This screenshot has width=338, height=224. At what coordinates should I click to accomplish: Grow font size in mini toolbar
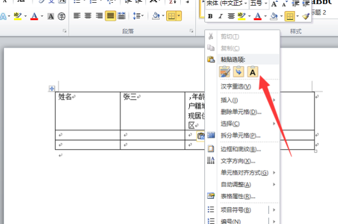tap(274, 4)
